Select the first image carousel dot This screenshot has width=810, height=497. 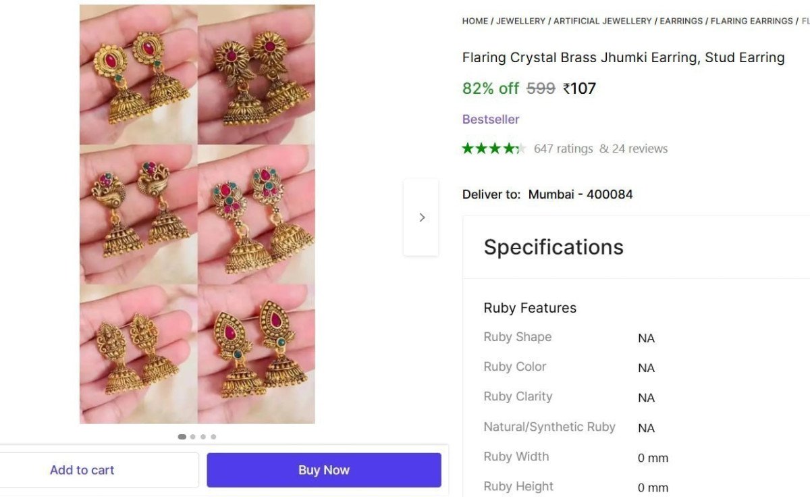182,437
